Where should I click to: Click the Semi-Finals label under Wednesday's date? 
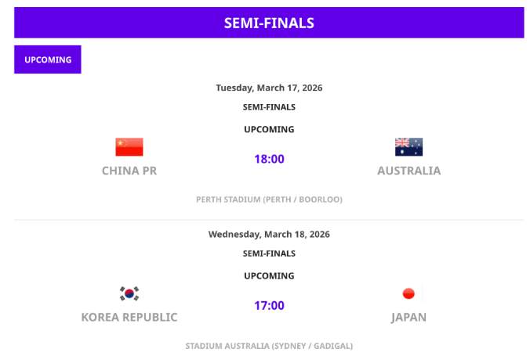point(269,254)
